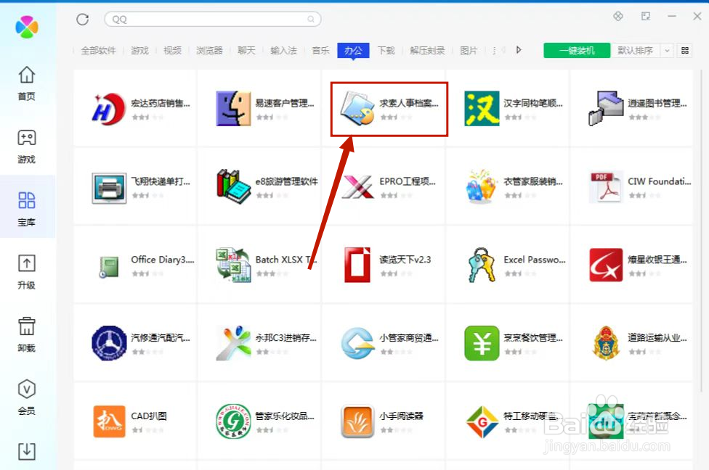Open Office Diary3 app icon
Viewport: 709px width, 470px height.
[x=109, y=266]
